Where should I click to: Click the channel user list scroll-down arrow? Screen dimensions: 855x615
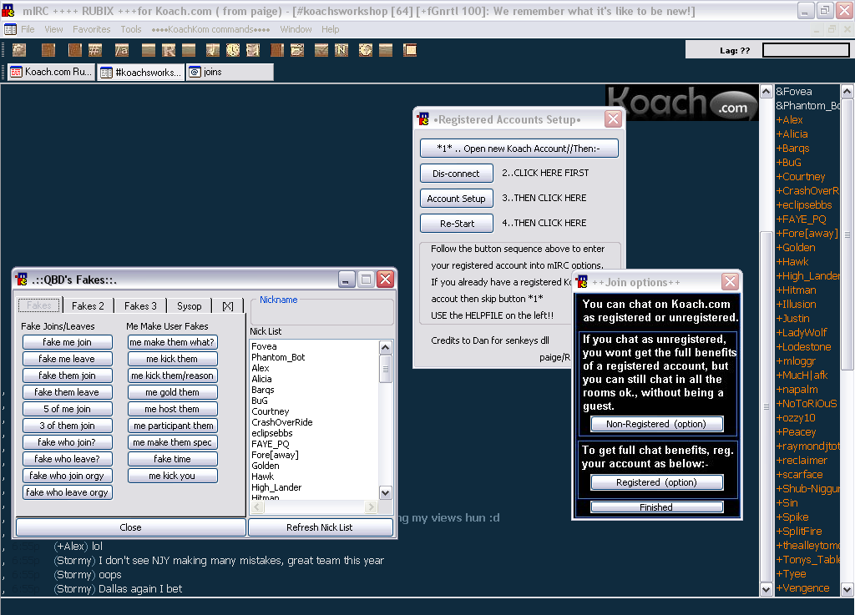pyautogui.click(x=847, y=589)
